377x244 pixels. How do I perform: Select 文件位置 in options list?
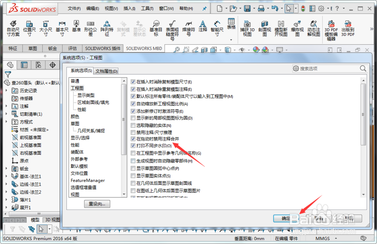click(x=79, y=173)
